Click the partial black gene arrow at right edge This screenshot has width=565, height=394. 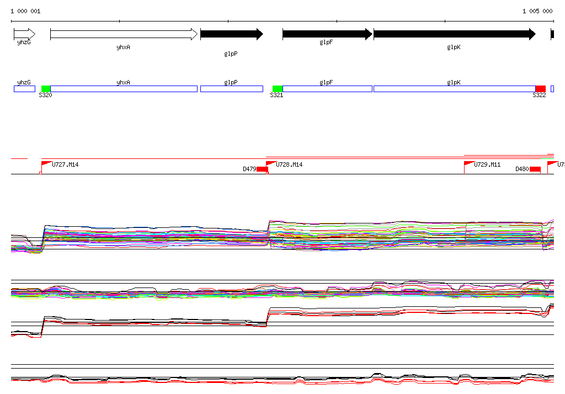552,34
